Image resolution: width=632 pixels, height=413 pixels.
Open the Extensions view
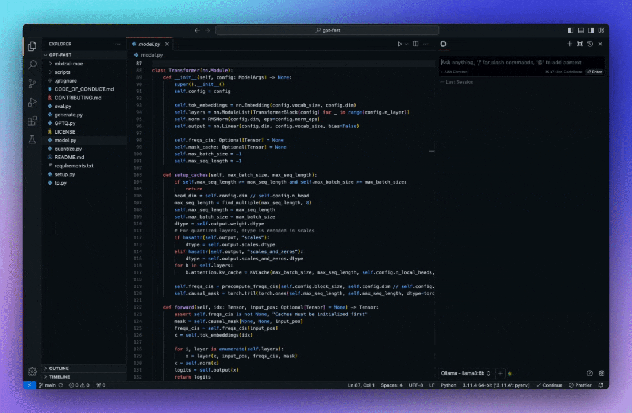click(x=32, y=121)
